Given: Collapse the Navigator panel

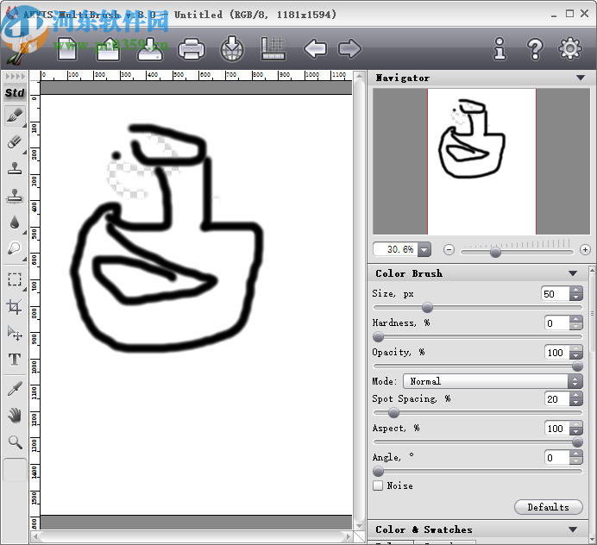Looking at the screenshot, I should 581,78.
